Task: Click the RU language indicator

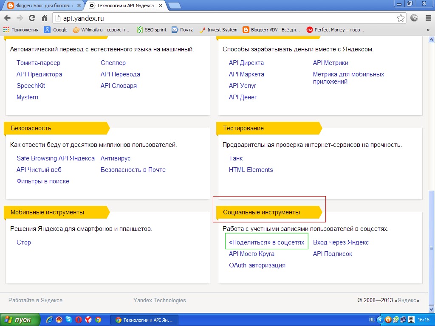Action: (x=372, y=320)
